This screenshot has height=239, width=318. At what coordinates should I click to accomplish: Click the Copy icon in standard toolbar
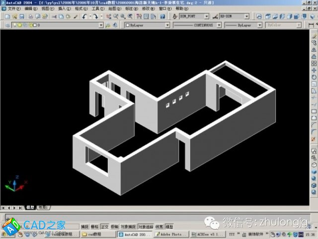[61, 16]
